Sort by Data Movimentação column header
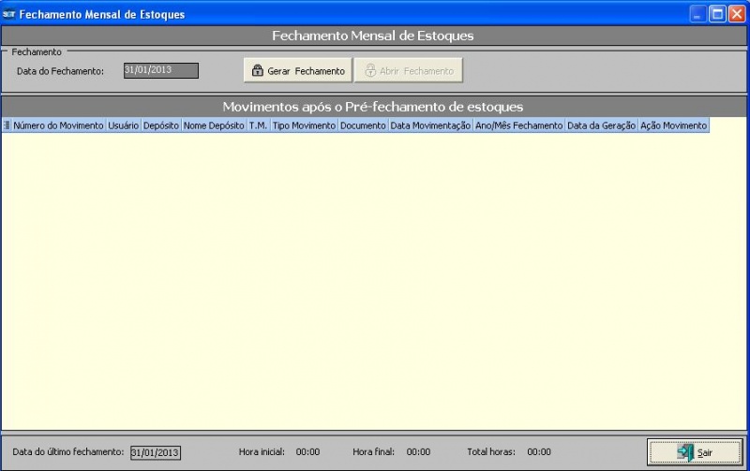Viewport: 750px width, 471px height. point(430,125)
